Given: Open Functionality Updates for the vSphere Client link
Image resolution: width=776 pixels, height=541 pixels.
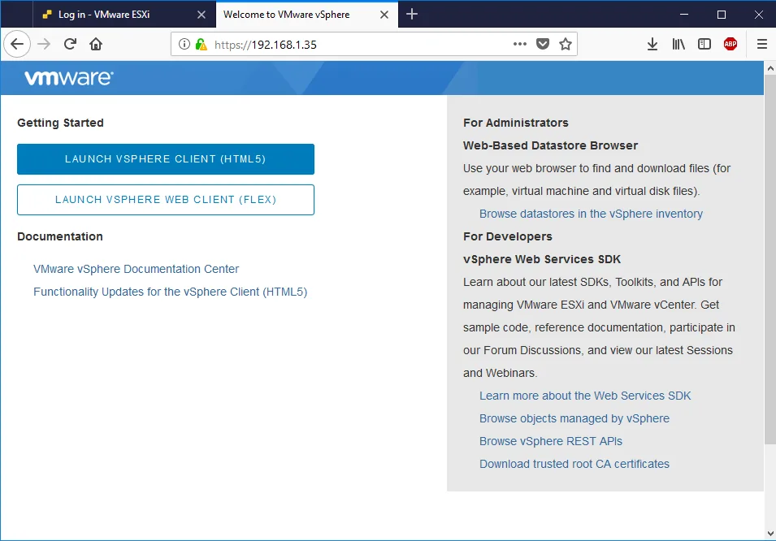Looking at the screenshot, I should coord(171,292).
